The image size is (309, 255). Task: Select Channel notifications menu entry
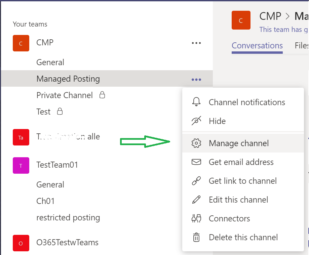[243, 102]
